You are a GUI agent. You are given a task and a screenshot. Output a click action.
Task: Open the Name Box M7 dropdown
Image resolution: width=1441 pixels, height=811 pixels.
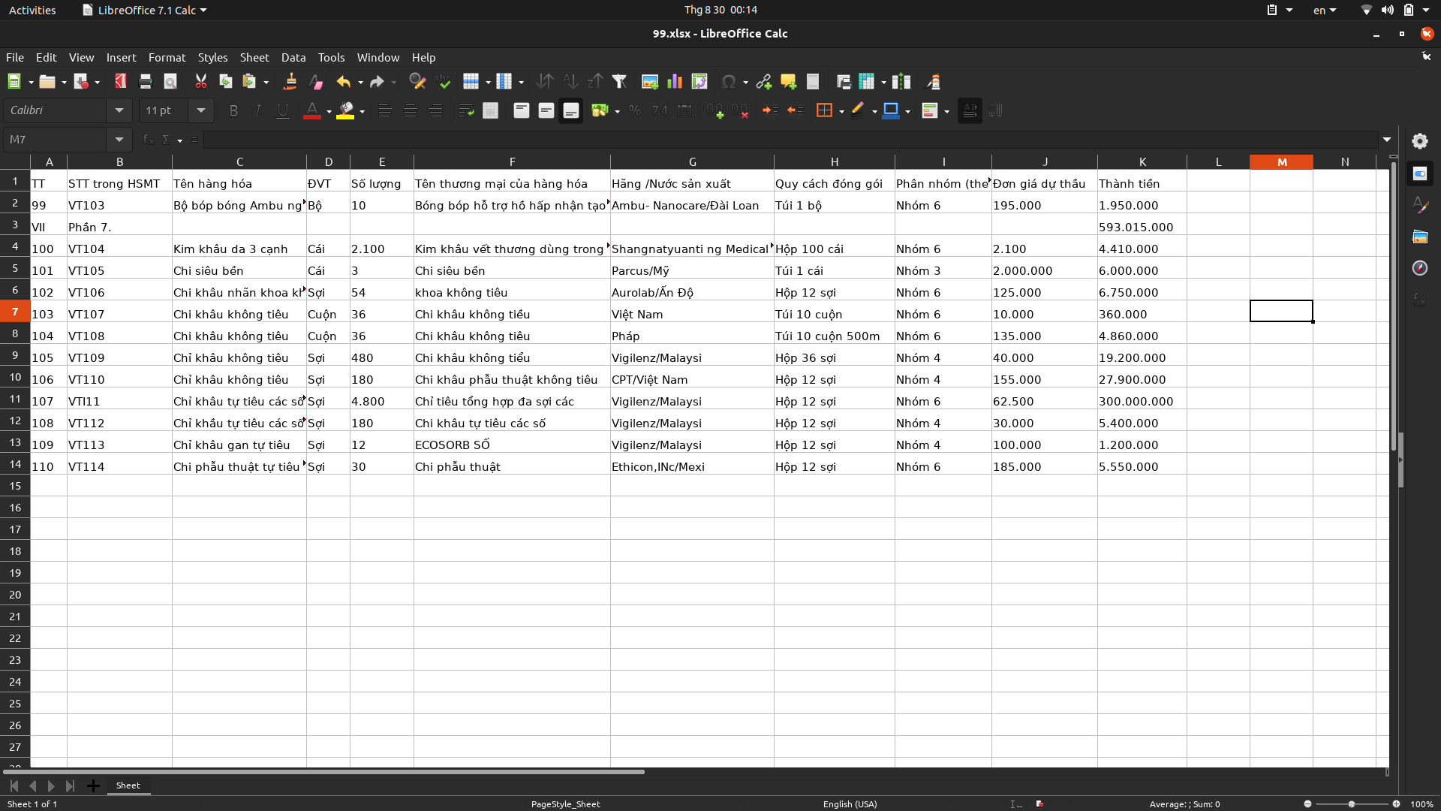tap(119, 140)
